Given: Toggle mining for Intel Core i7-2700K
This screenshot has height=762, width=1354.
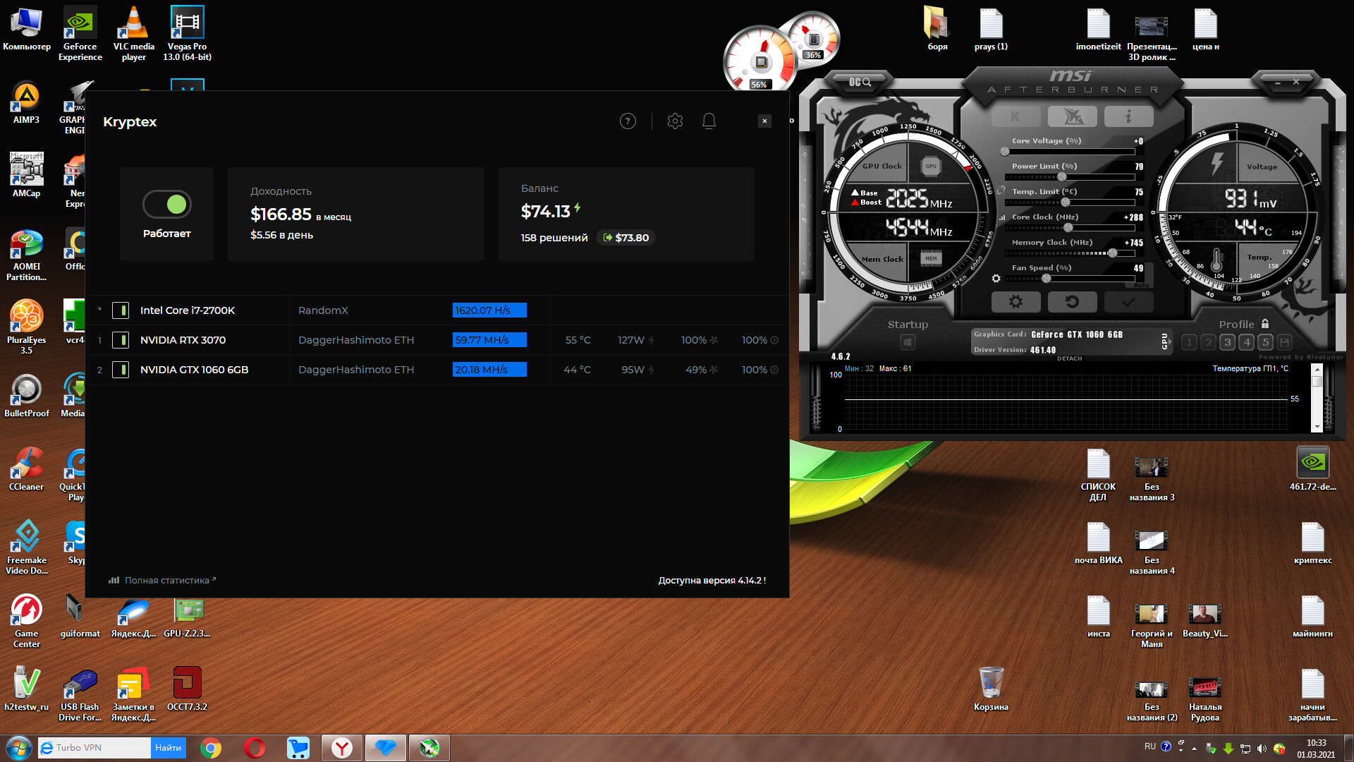Looking at the screenshot, I should pos(121,310).
